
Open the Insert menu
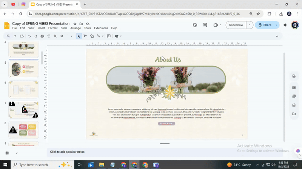(41, 28)
